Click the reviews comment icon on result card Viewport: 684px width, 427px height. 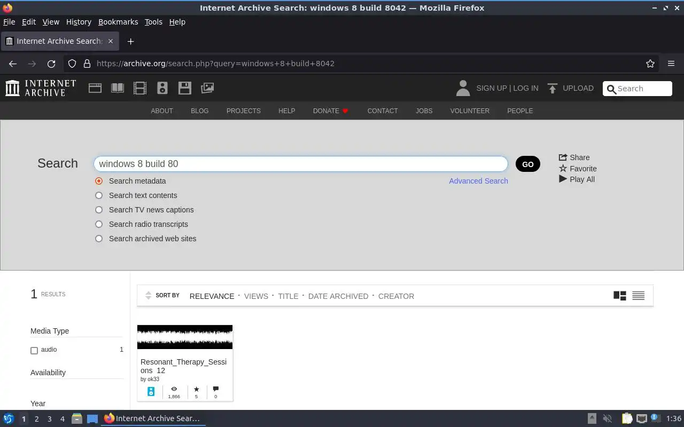pos(215,389)
